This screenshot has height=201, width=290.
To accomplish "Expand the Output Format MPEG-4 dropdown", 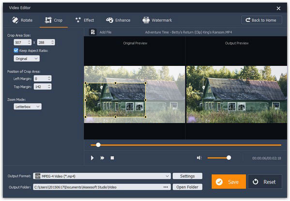I will (x=102, y=176).
